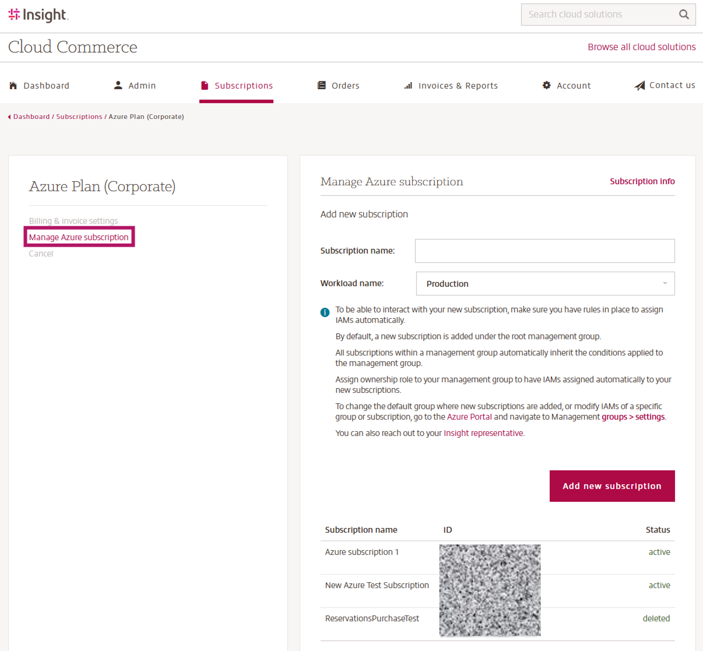This screenshot has width=703, height=651.
Task: Select the Dashboard home icon
Action: tap(13, 85)
